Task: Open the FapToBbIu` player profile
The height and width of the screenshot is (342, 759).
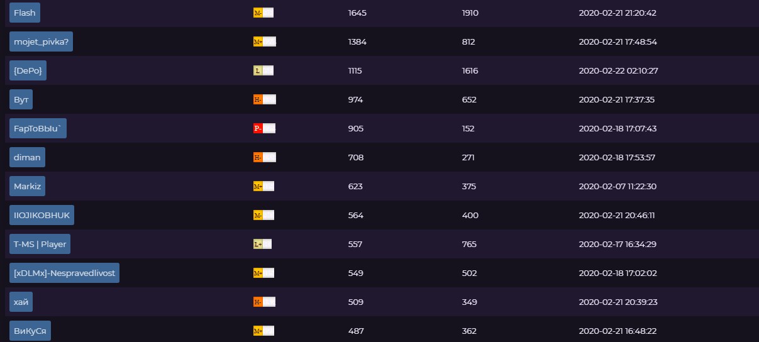Action: (x=38, y=128)
